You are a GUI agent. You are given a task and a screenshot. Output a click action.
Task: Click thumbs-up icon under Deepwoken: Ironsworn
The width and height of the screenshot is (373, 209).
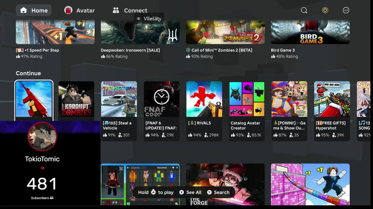tap(103, 56)
